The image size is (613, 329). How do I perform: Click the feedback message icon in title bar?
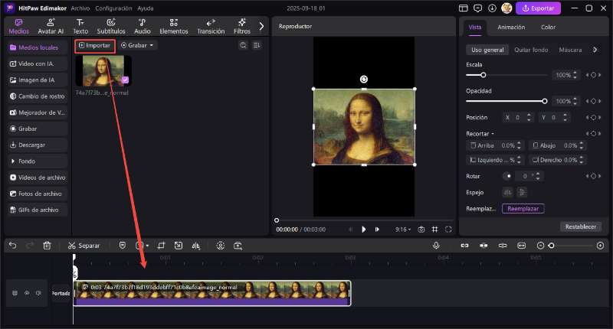(x=477, y=8)
